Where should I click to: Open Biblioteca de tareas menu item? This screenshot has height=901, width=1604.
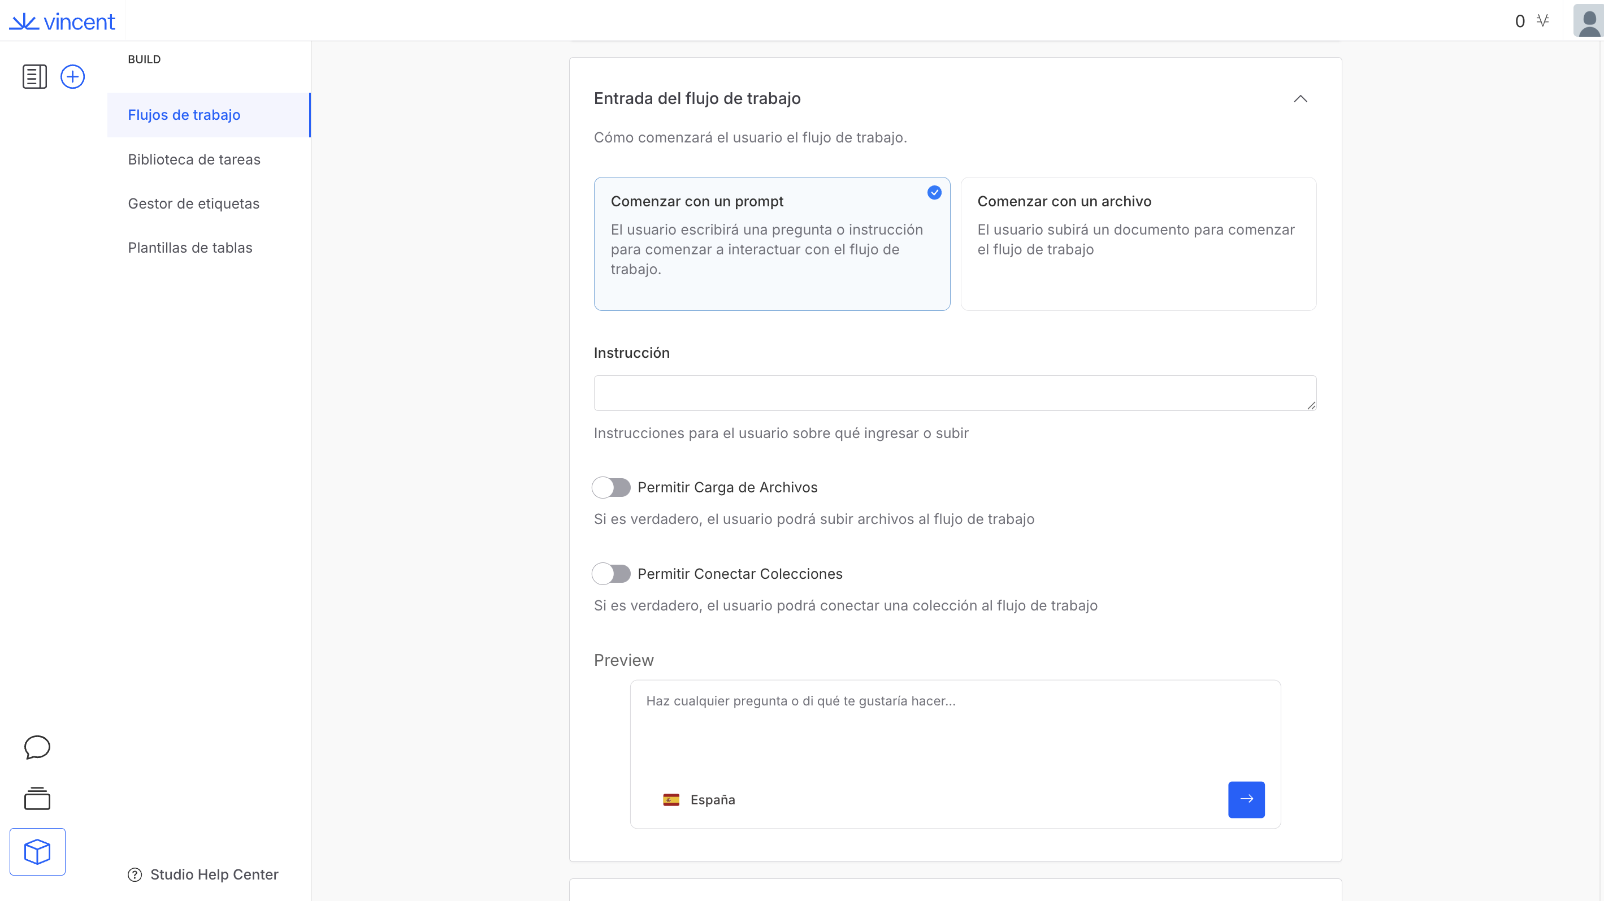click(194, 159)
